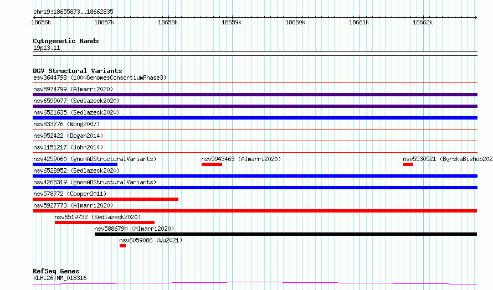Select the red nsv6519732 variant bar
The width and height of the screenshot is (493, 290).
(x=105, y=222)
